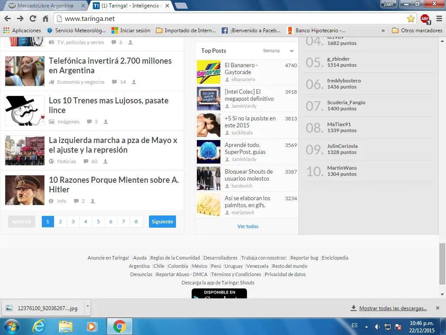This screenshot has height=335, width=446.
Task: Open the browser home page icon
Action: click(x=45, y=19)
